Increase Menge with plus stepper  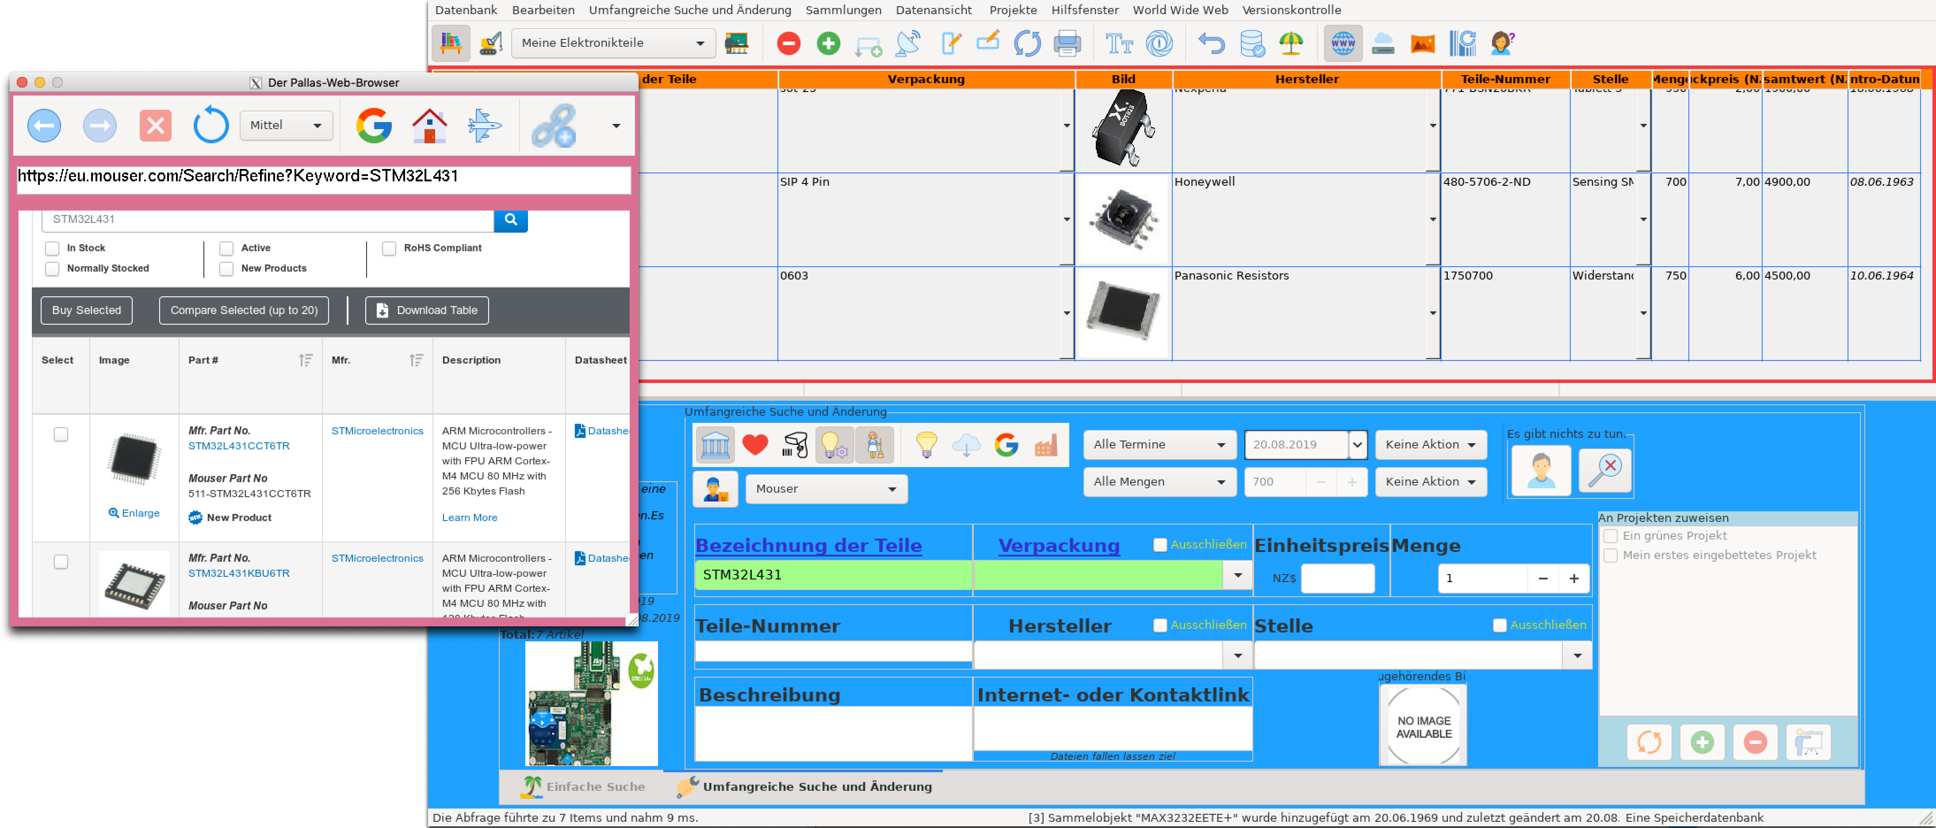(1574, 579)
